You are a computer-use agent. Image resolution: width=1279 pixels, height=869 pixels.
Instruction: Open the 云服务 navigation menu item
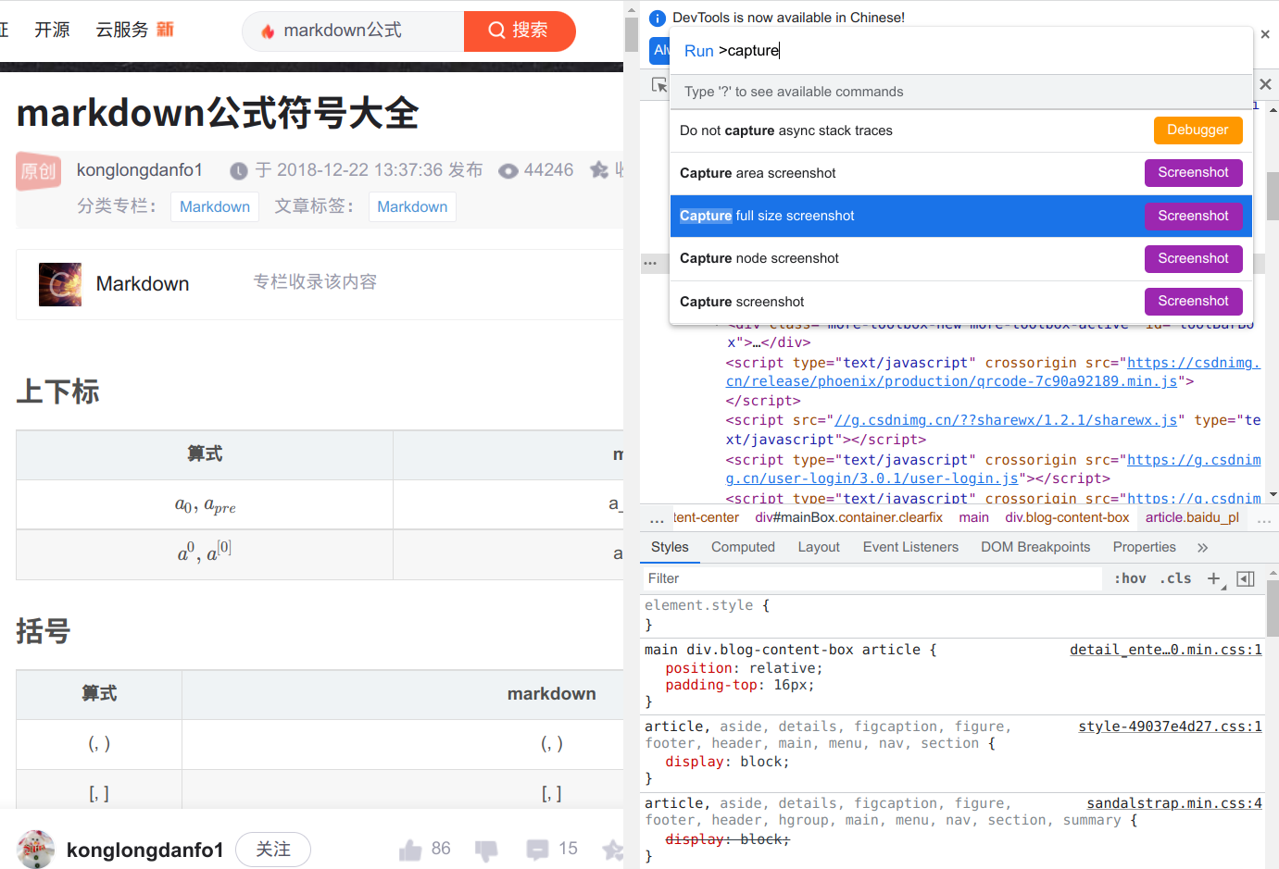pos(121,30)
